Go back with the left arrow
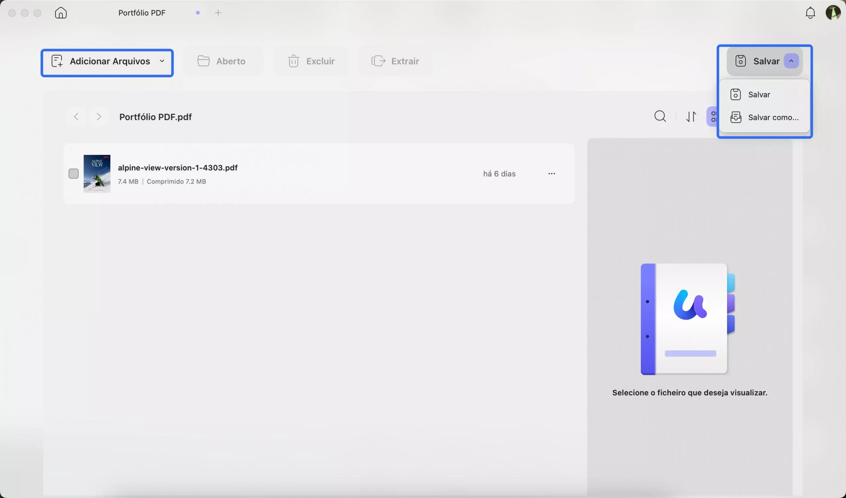 click(x=76, y=117)
